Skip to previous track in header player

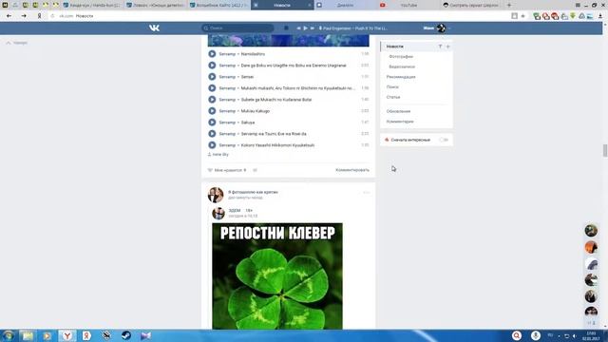click(x=298, y=28)
